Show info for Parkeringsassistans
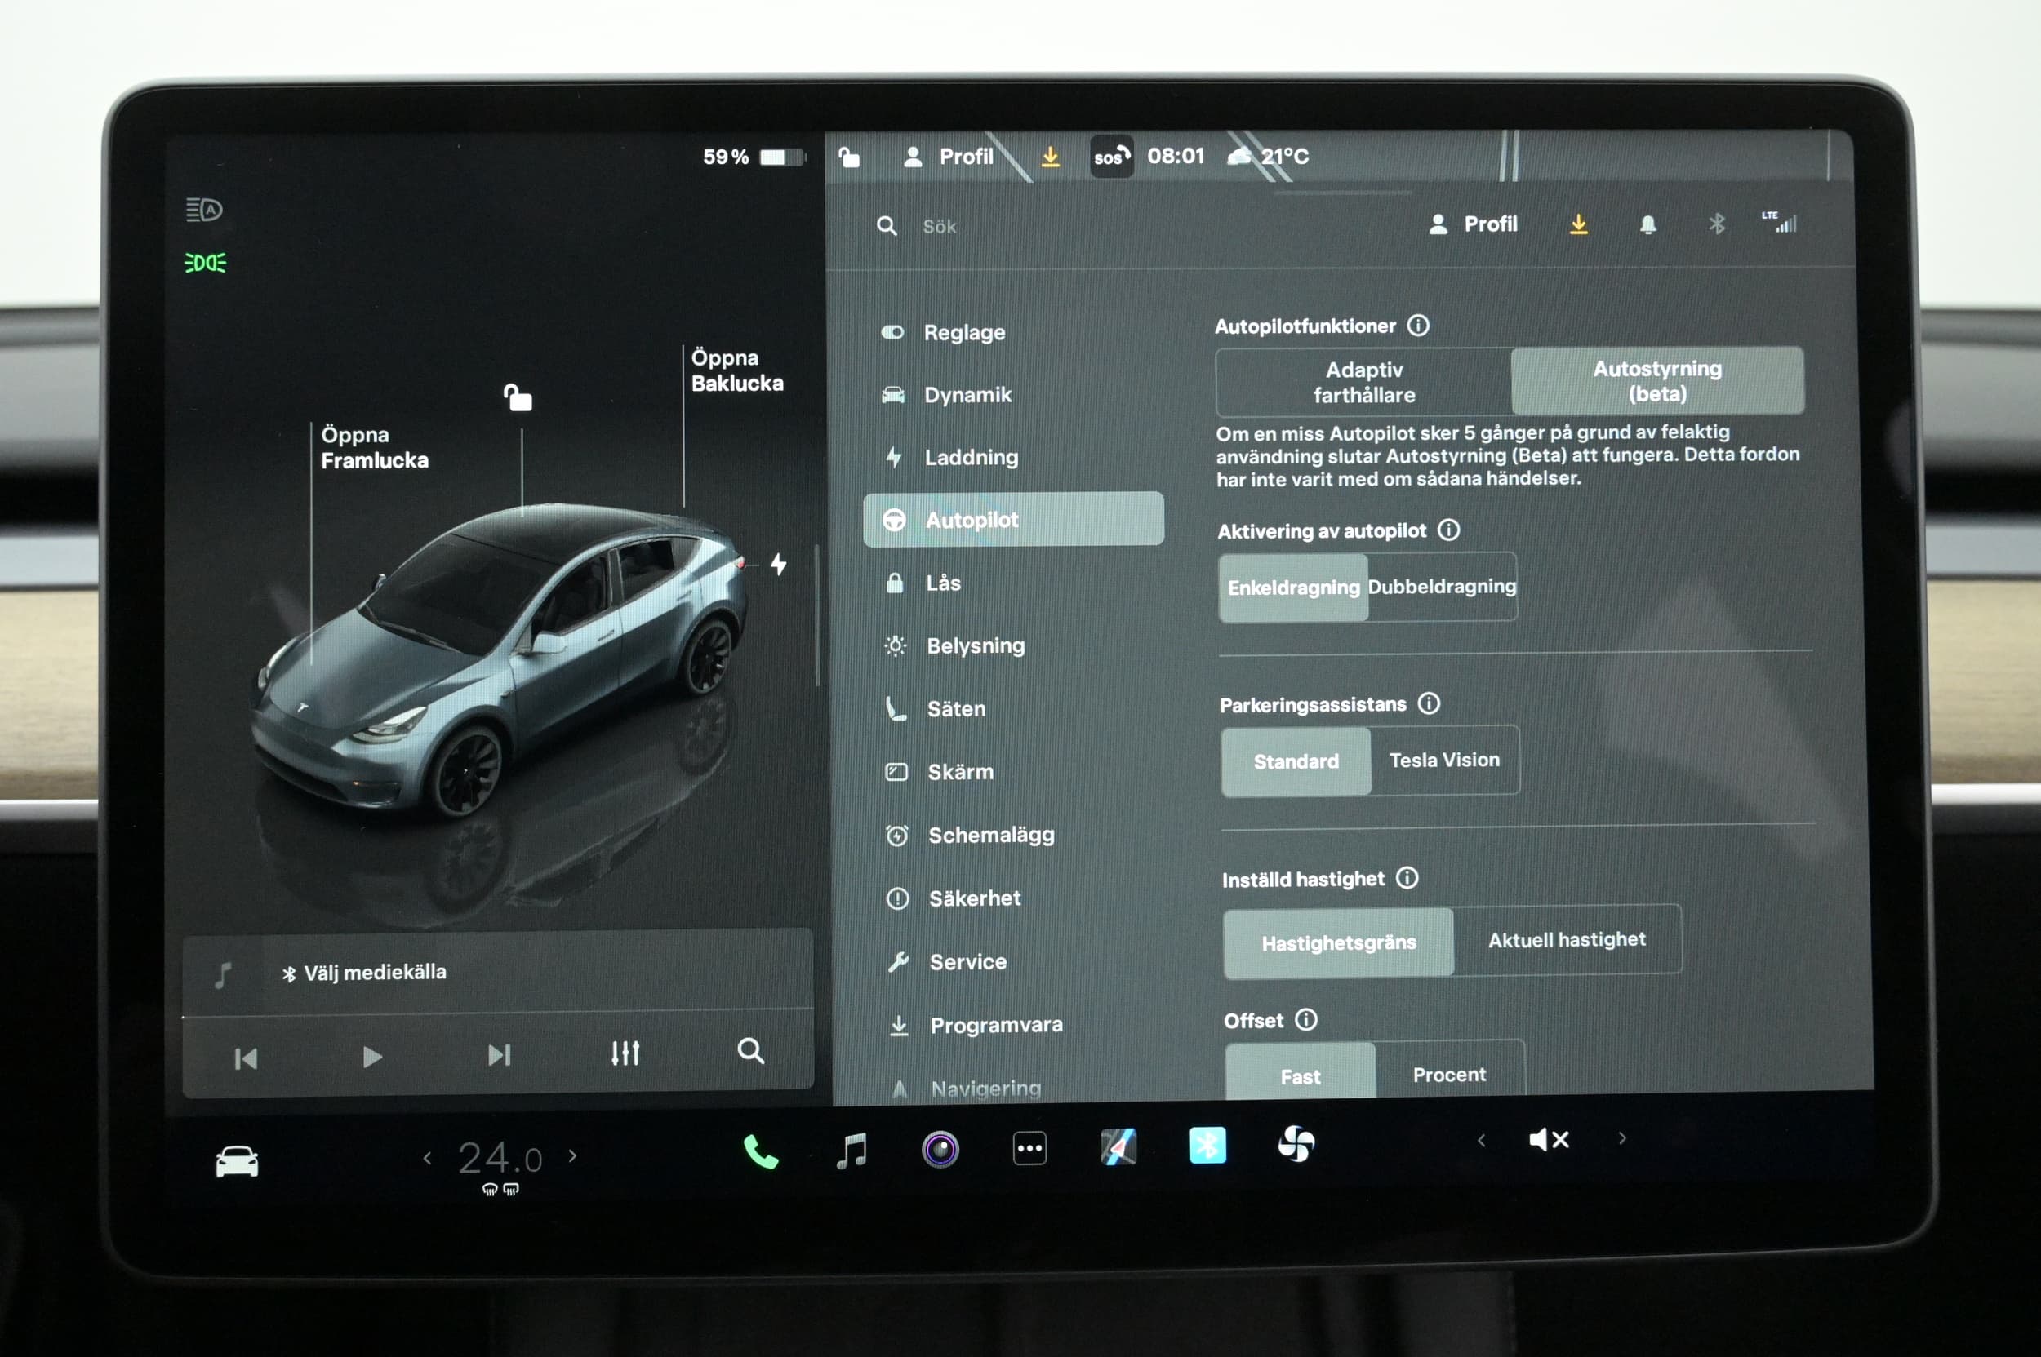 (1429, 703)
